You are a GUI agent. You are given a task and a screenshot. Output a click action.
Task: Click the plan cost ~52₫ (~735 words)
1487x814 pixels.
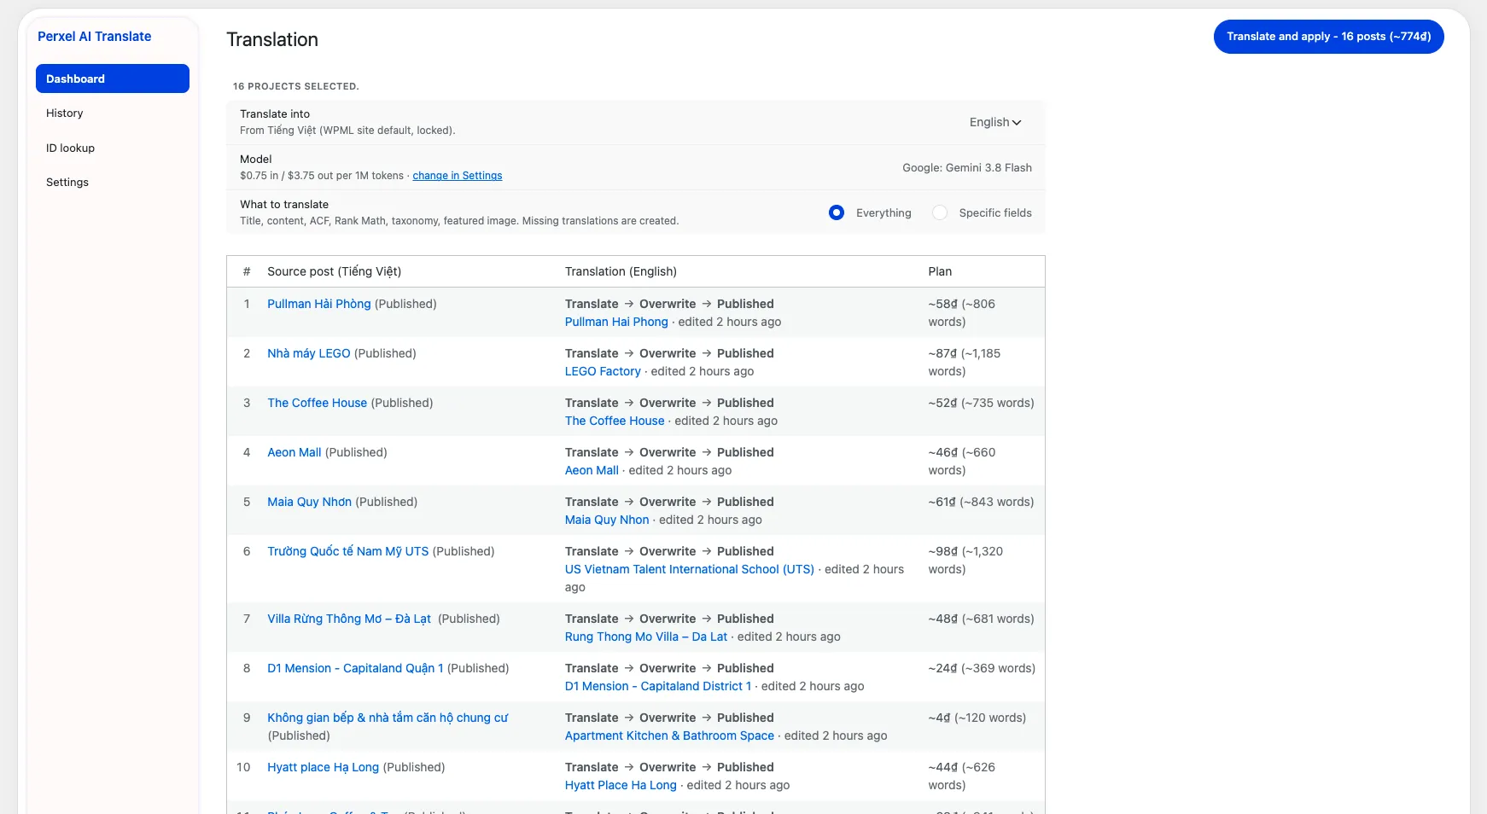point(981,403)
